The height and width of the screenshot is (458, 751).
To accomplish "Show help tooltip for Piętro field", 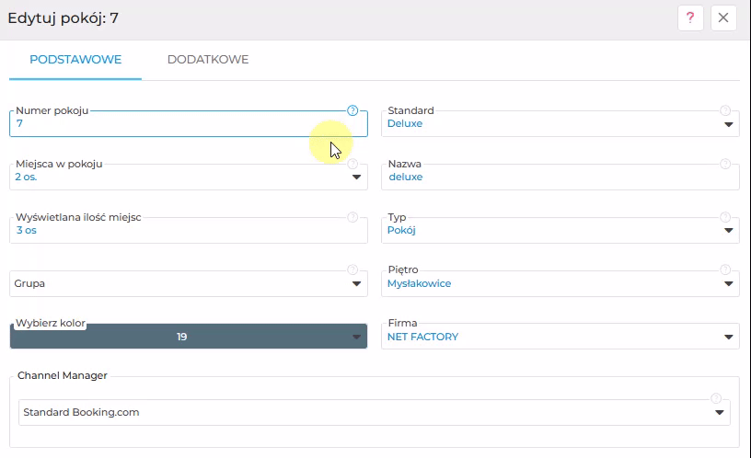I will (725, 269).
